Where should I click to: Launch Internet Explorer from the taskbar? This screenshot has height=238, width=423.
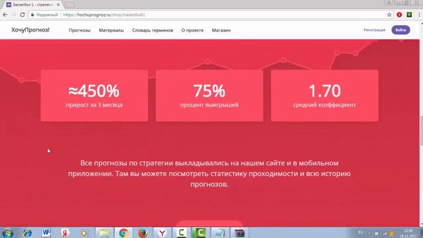point(27,233)
